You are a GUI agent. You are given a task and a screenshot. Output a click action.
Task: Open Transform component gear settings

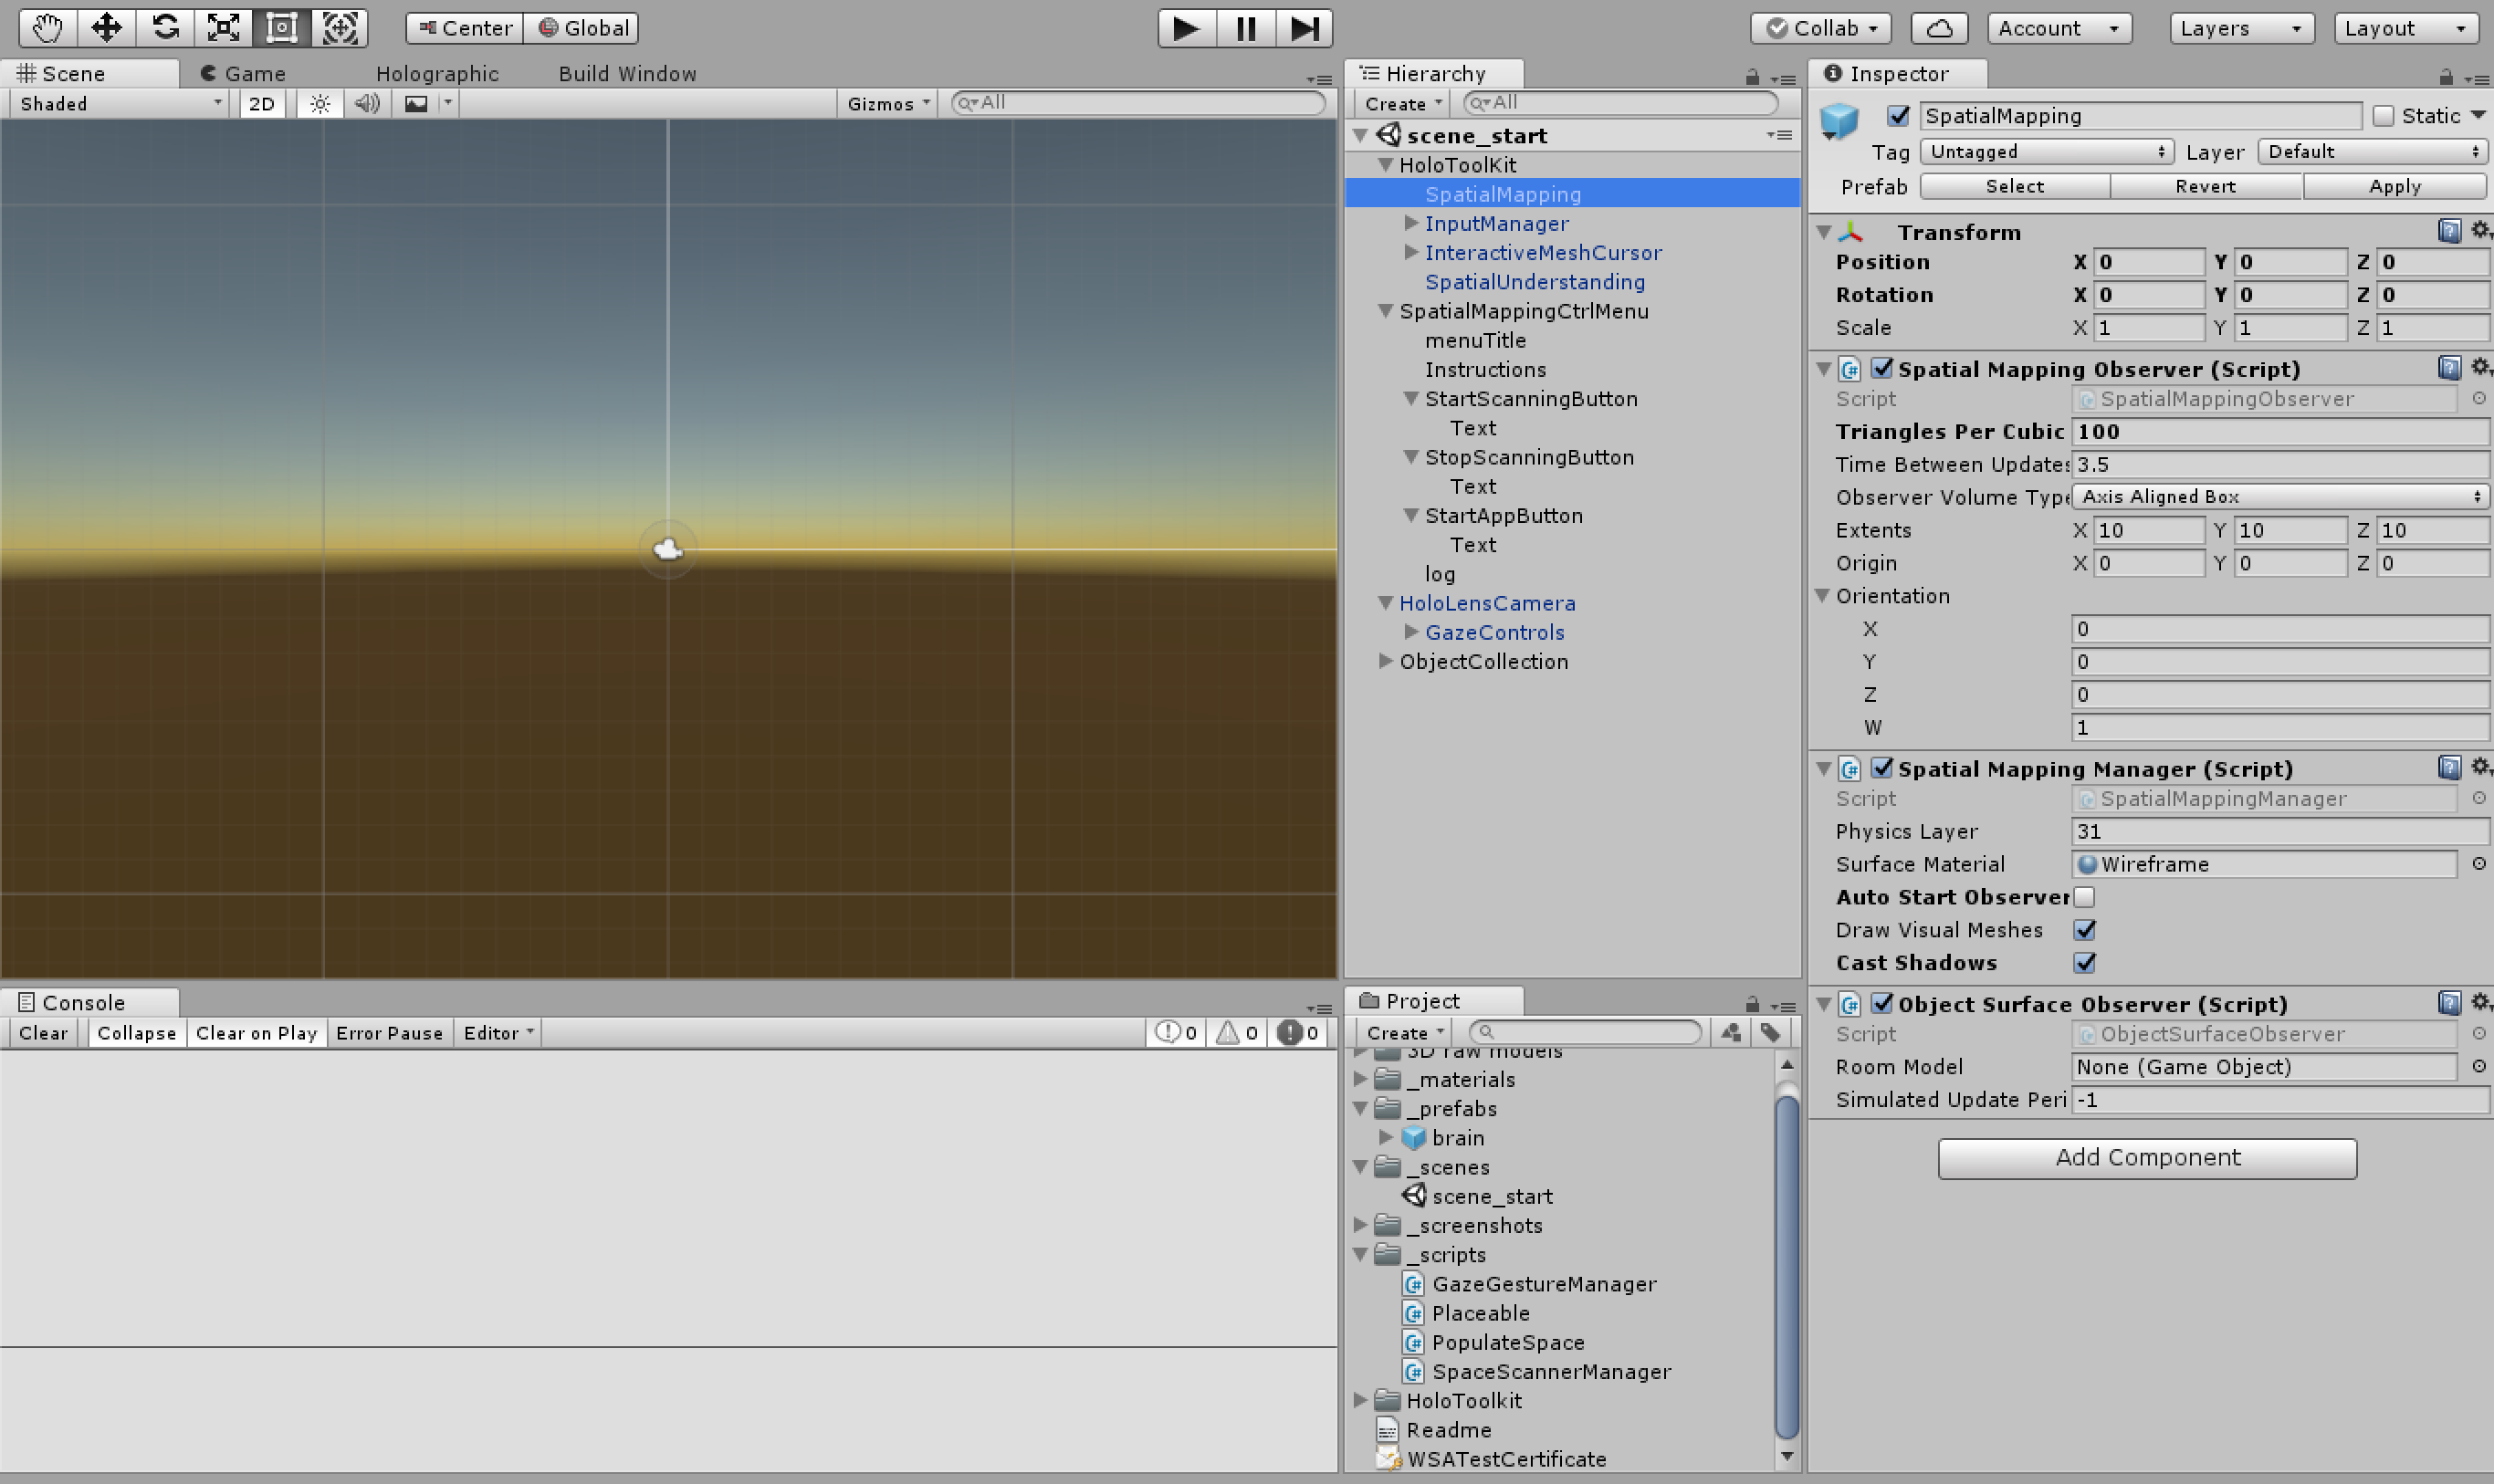tap(2479, 231)
